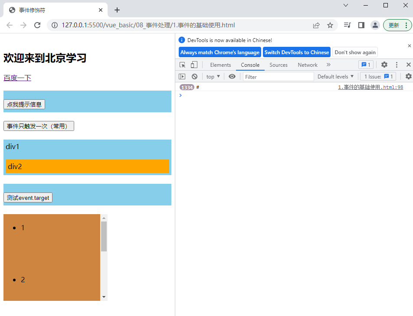Click the blue info icon in the language notification
The height and width of the screenshot is (316, 413).
[182, 40]
